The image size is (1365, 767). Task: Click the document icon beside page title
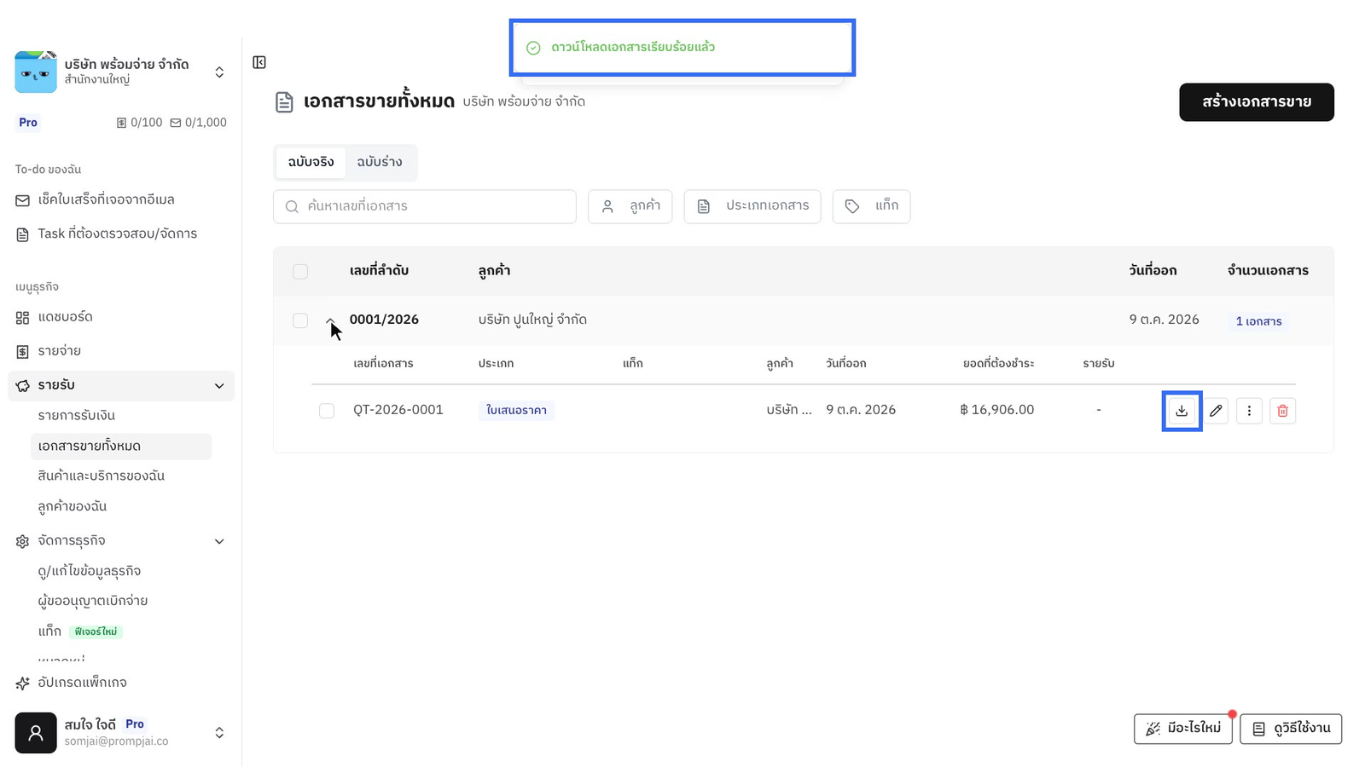click(284, 102)
